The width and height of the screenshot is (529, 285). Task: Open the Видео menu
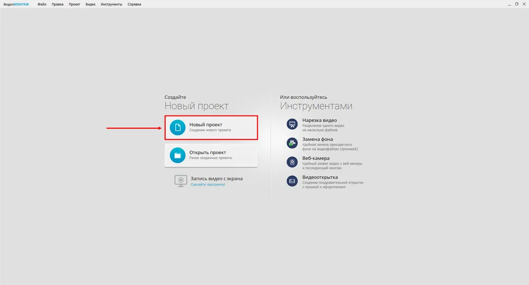tap(90, 4)
